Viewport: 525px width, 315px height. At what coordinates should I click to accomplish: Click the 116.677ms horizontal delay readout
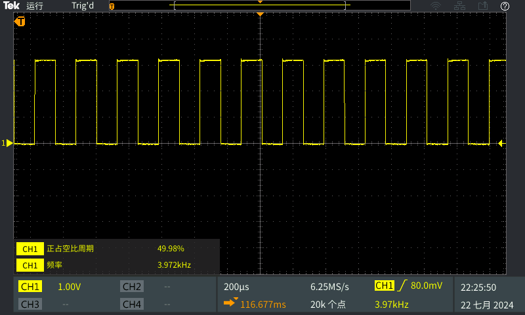(263, 304)
